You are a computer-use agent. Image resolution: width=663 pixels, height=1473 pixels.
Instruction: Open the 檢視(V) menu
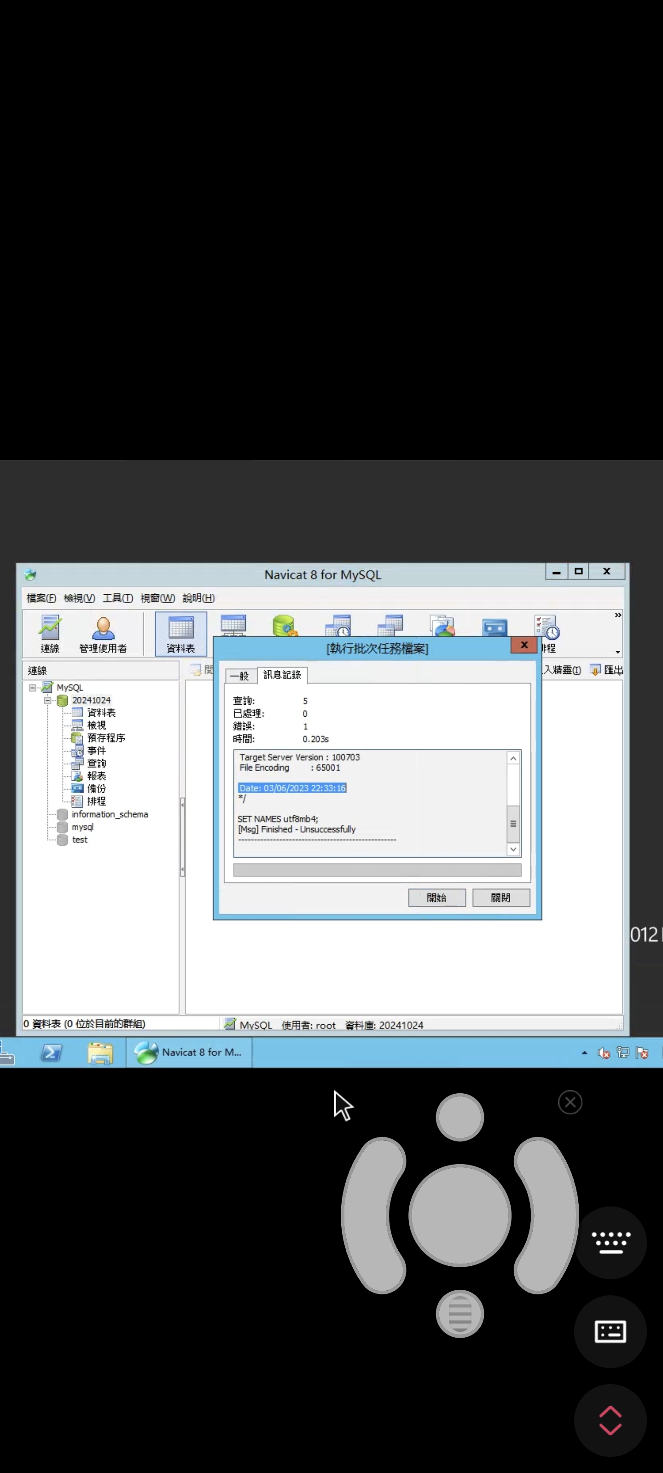click(80, 598)
